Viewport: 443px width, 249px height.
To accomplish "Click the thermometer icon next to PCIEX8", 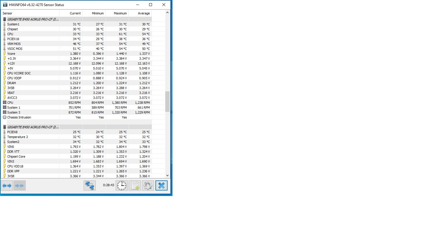I will pos(4,132).
